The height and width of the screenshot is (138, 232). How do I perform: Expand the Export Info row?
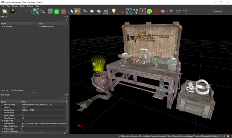click(x=2, y=121)
